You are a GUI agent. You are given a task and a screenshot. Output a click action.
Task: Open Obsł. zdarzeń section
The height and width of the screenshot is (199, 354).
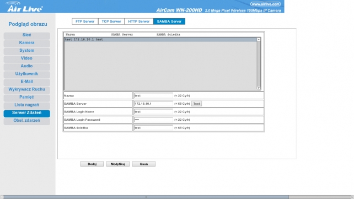(x=26, y=121)
